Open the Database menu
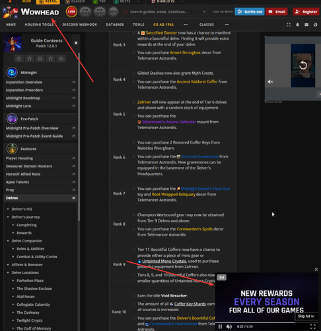This screenshot has width=321, height=331. click(115, 24)
